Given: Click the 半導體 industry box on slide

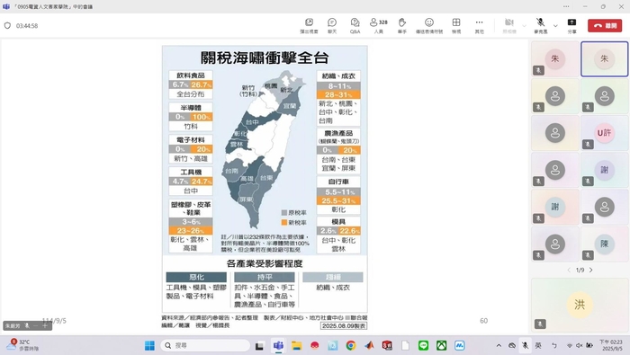Looking at the screenshot, I should 191,117.
